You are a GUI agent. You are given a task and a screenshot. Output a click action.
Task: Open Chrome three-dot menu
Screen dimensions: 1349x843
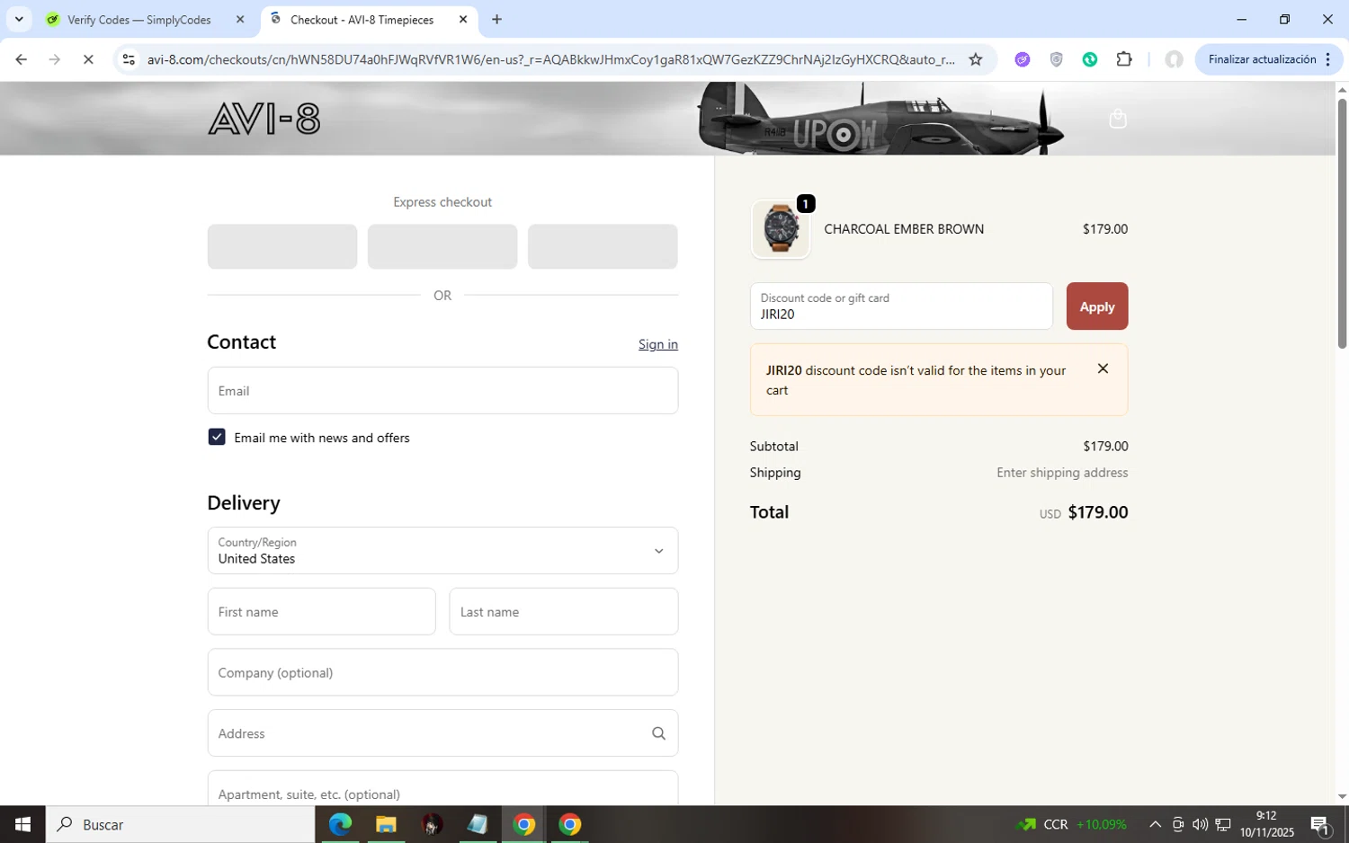[x=1328, y=59]
